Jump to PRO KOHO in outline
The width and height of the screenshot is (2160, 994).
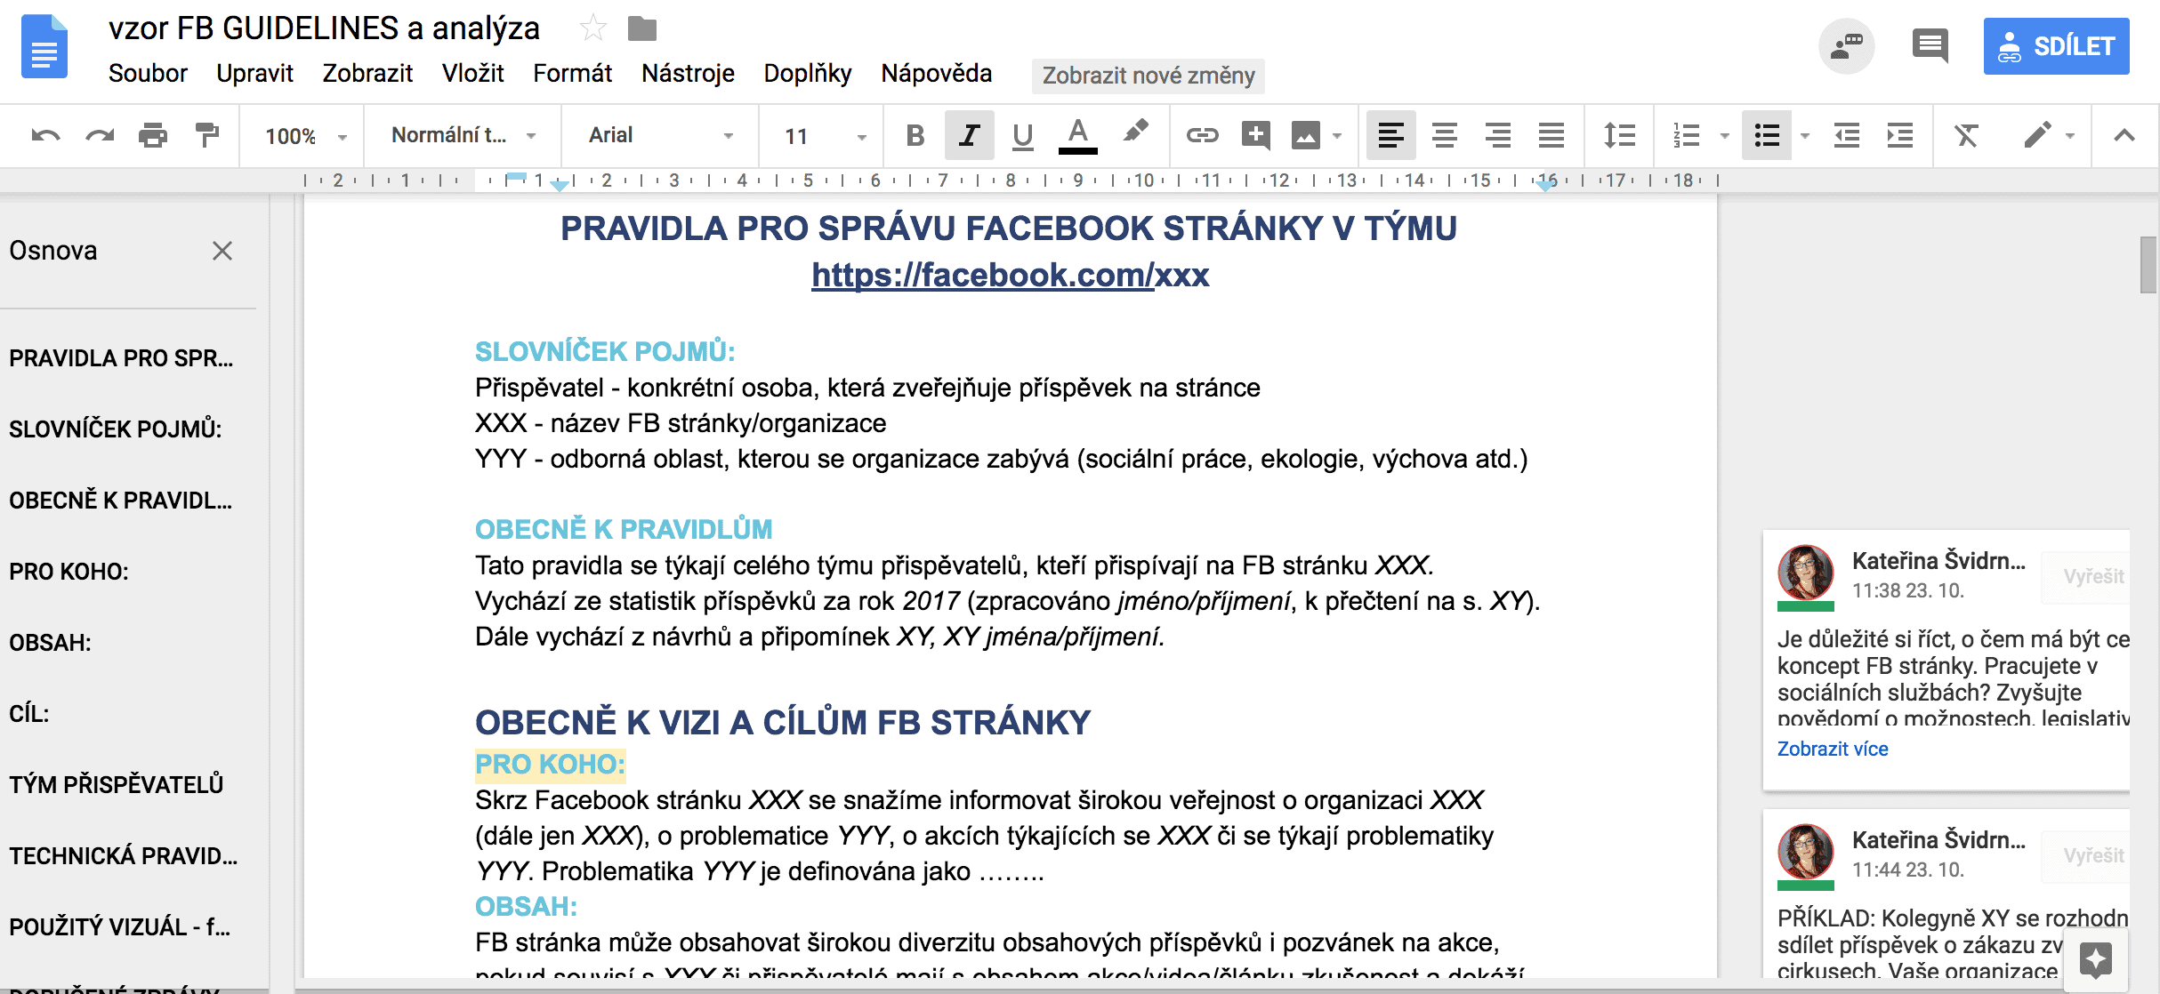point(69,572)
